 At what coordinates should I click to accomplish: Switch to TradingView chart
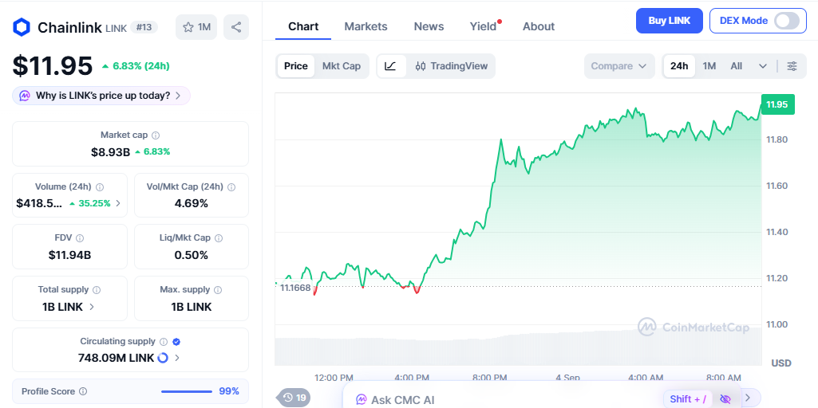[451, 66]
